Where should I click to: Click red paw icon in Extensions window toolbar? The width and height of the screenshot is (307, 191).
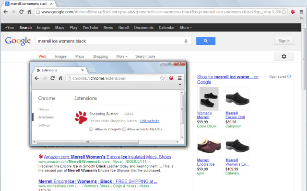[171, 78]
